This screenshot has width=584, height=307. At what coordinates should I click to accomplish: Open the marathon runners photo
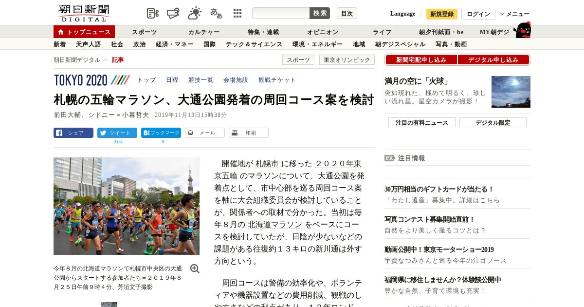tap(127, 206)
